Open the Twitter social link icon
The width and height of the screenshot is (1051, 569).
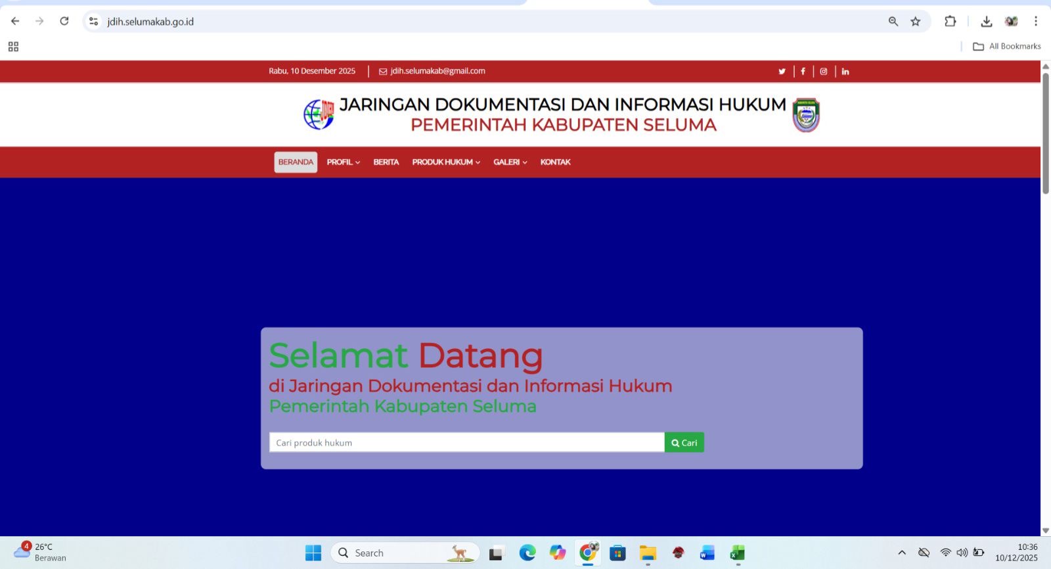tap(782, 72)
